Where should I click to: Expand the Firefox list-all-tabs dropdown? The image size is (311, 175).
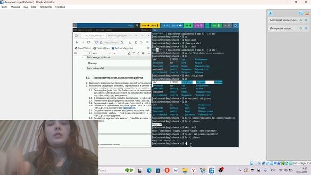tap(142, 35)
